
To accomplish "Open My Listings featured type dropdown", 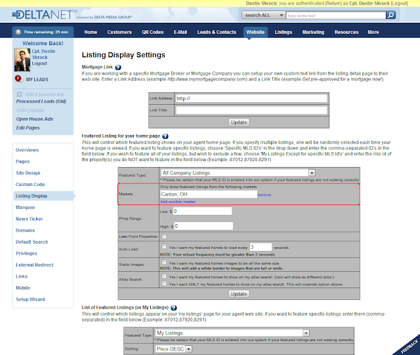I will [232, 333].
